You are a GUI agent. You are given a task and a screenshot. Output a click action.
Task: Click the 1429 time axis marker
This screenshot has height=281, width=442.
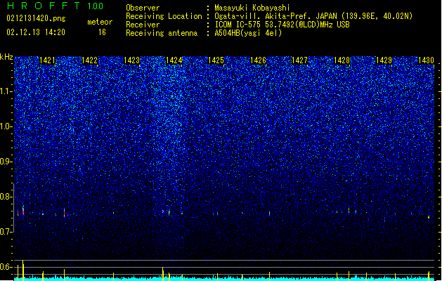(x=384, y=60)
